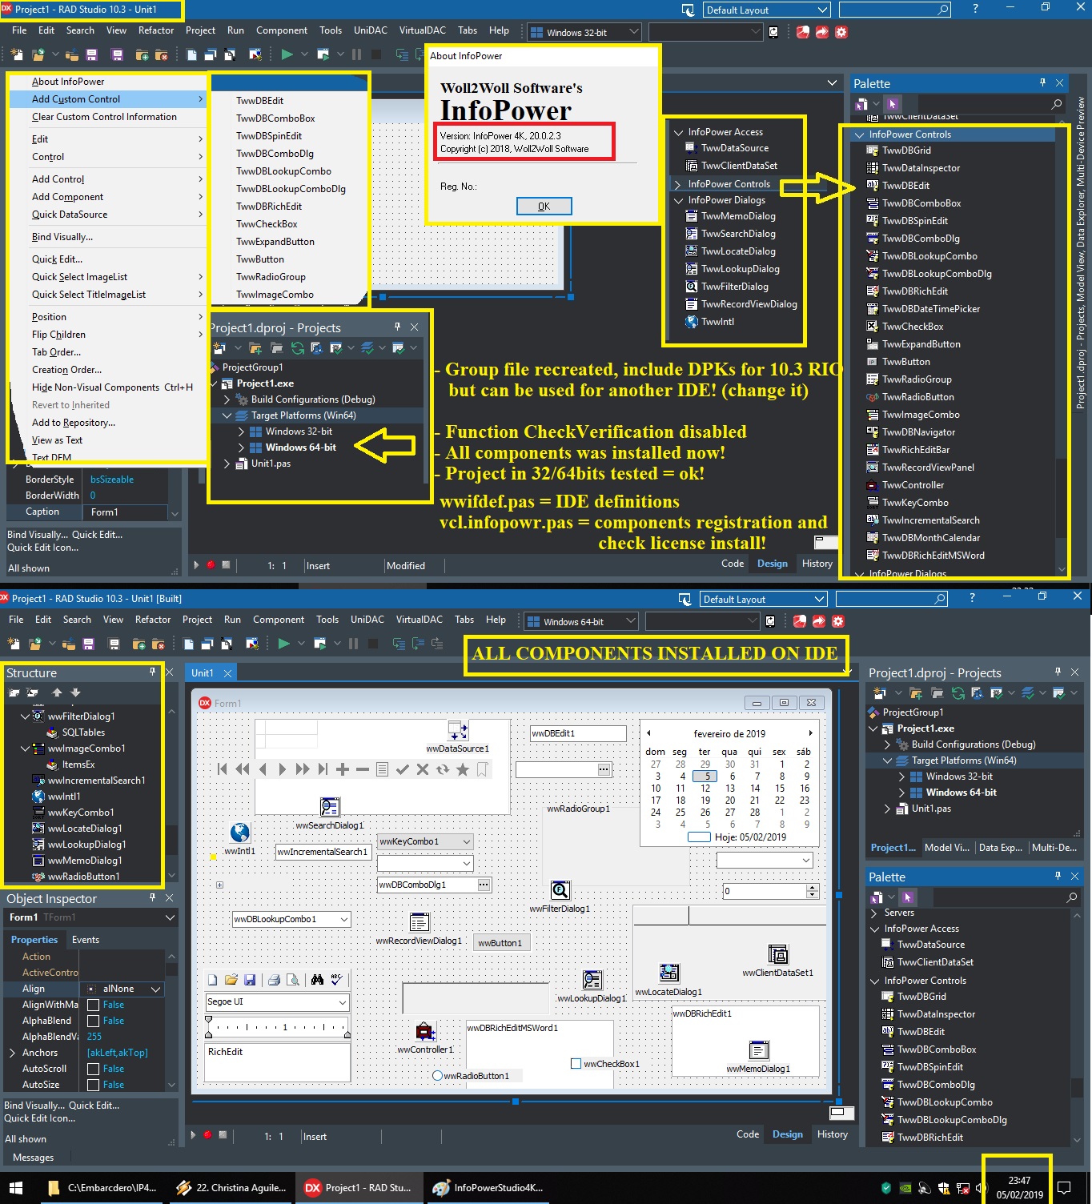Screen dimensions: 1092x1204
Task: Open the Add Custom Control context menu entry
Action: point(108,99)
